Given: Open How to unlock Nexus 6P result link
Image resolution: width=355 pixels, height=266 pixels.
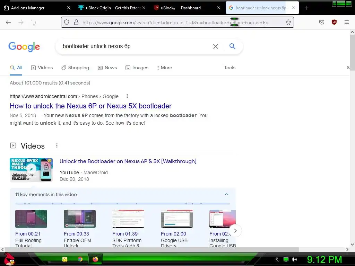Looking at the screenshot, I should [x=90, y=106].
